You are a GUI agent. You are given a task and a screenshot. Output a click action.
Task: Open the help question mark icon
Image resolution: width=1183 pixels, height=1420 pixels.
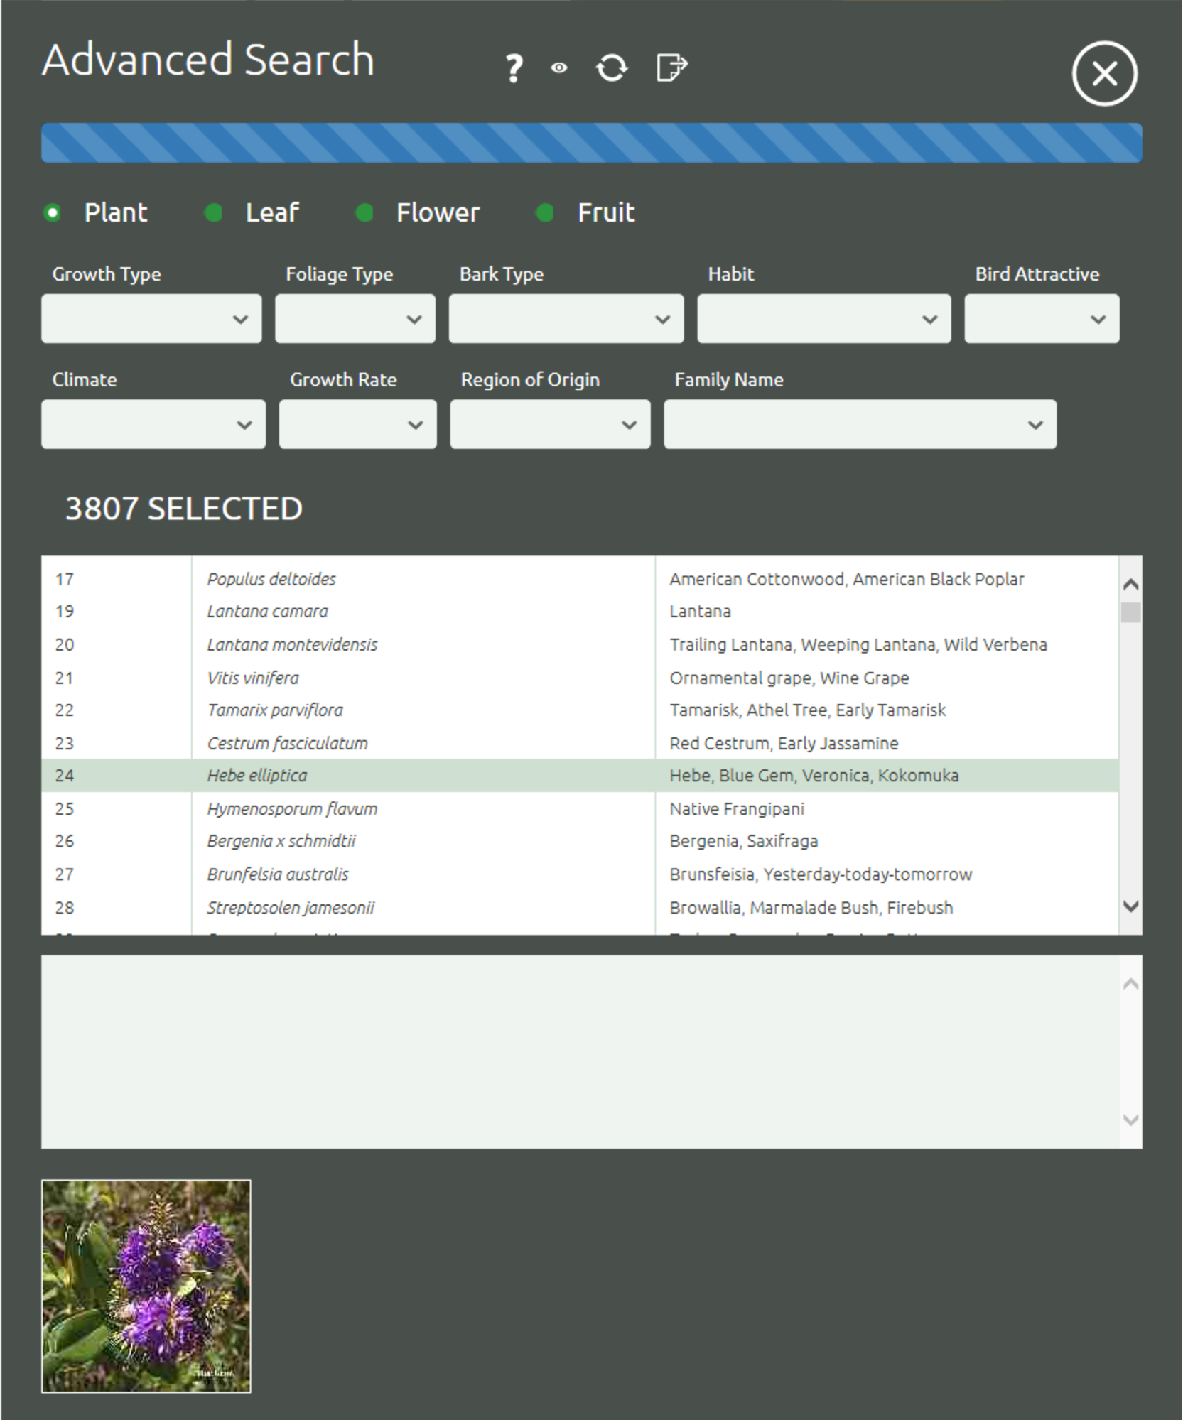point(514,68)
